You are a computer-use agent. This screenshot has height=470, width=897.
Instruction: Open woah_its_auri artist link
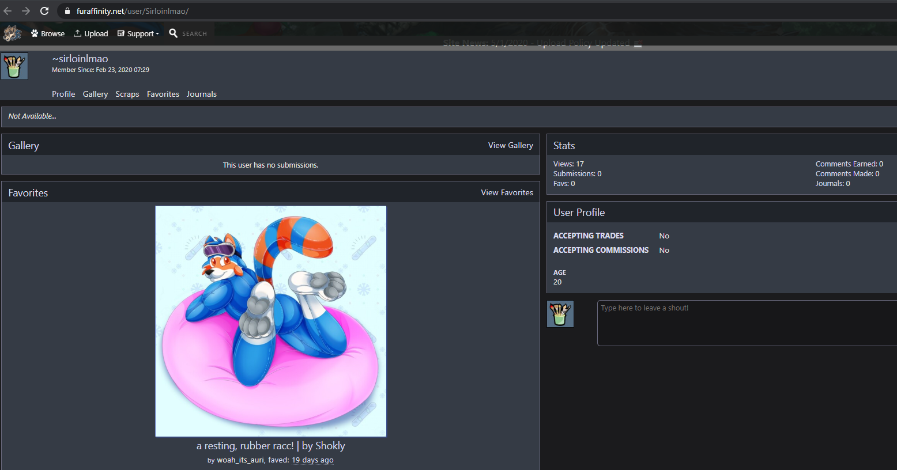pos(240,460)
